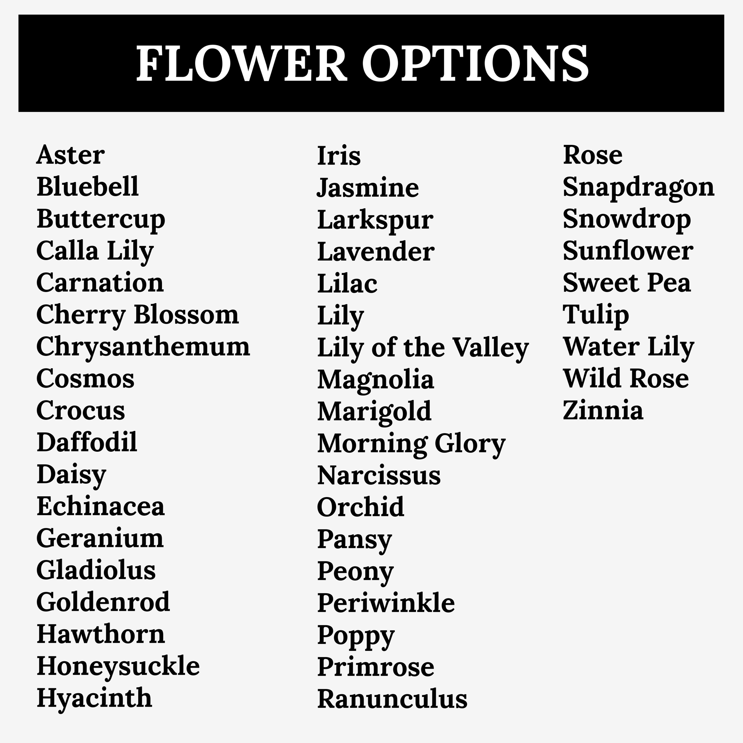Pick Sweet Pea from the list
The width and height of the screenshot is (743, 743).
[626, 283]
